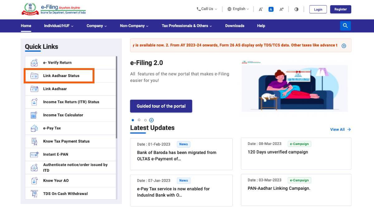Screen dimensions: 374x210
Task: Open the Downloads menu item
Action: [235, 26]
